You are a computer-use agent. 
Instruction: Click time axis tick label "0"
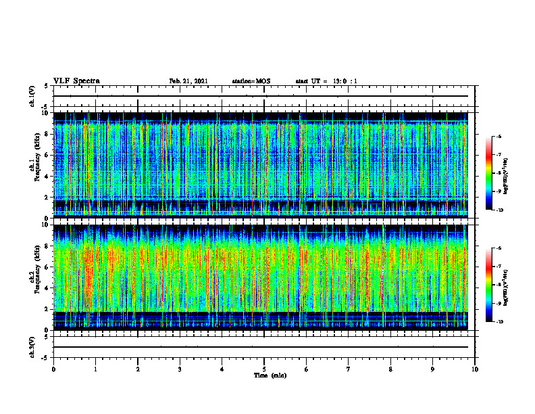coord(53,369)
